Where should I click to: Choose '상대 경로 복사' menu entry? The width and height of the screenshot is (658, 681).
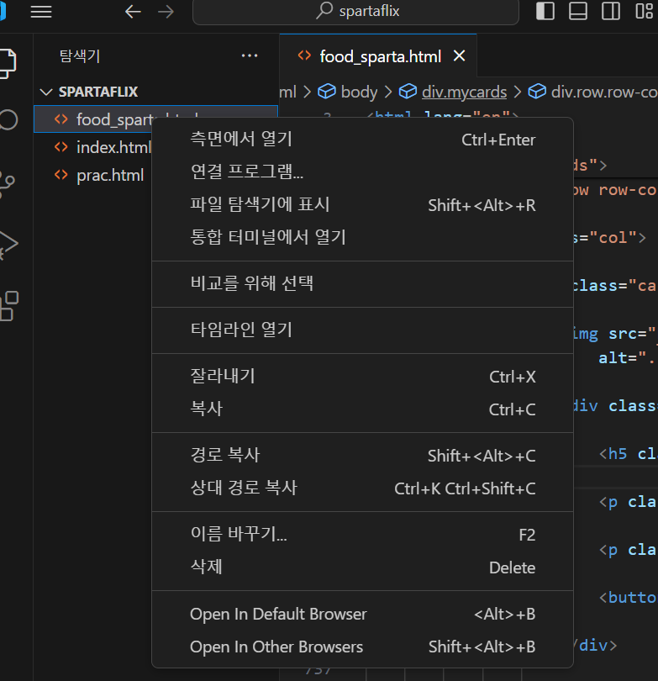pyautogui.click(x=362, y=488)
